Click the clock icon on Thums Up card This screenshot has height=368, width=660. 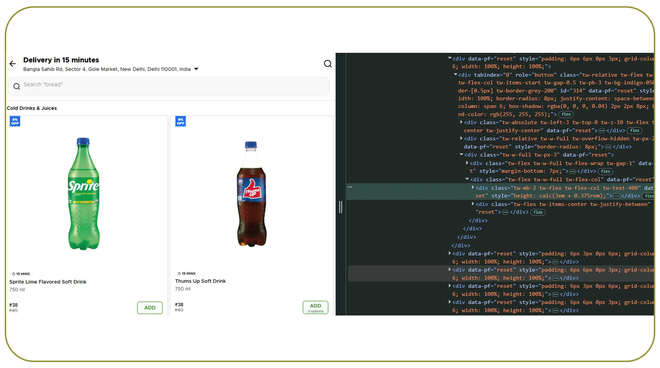pos(179,274)
